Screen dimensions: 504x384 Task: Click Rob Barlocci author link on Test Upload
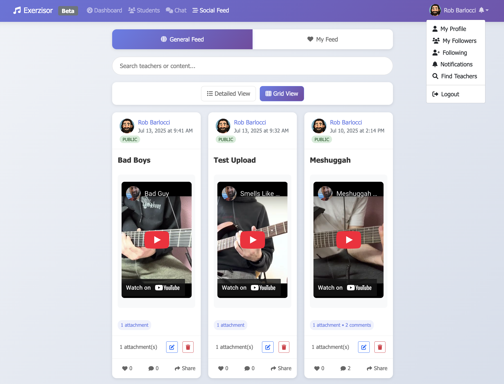pos(250,122)
